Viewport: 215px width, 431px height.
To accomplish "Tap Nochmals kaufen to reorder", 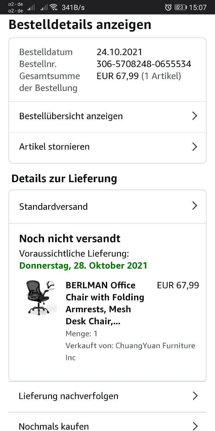I will click(54, 426).
